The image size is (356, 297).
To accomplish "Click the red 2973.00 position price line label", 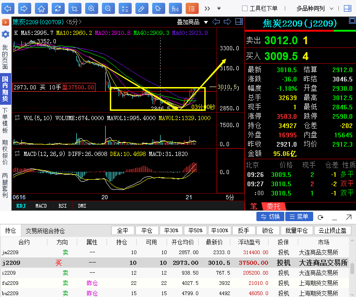I will (x=54, y=87).
